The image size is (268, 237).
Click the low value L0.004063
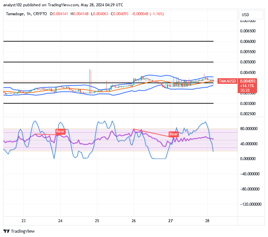[100, 14]
